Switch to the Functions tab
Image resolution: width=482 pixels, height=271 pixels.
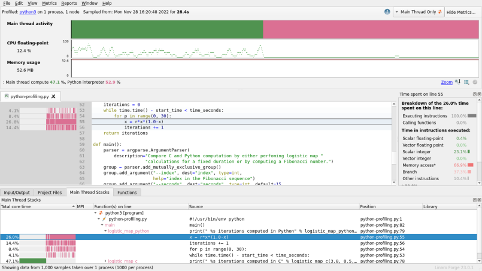tap(127, 193)
